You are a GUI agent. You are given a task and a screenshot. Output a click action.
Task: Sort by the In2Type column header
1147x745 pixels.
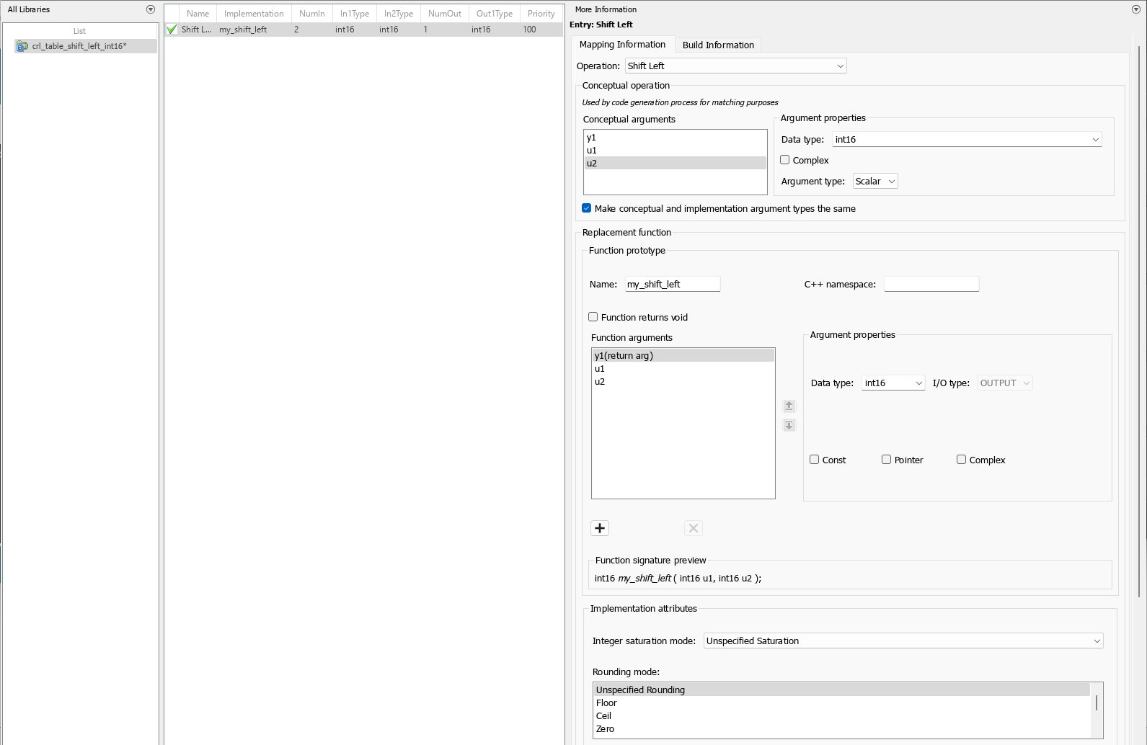coord(399,14)
